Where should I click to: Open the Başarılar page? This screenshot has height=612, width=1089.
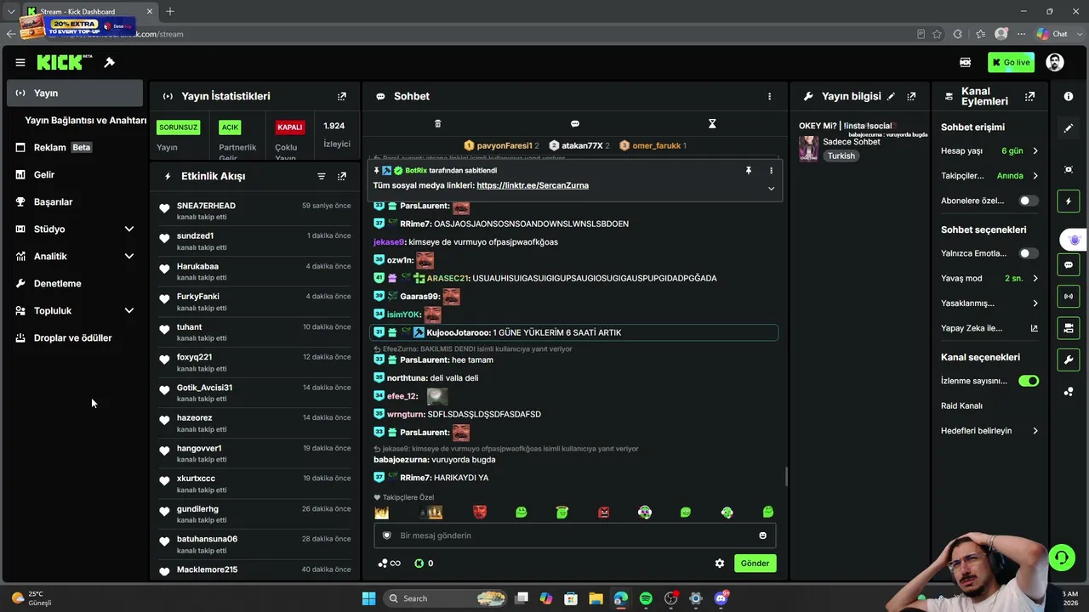point(75,201)
